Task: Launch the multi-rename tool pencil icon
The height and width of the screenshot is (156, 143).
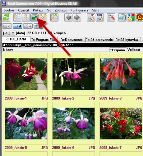Action: (x=111, y=17)
